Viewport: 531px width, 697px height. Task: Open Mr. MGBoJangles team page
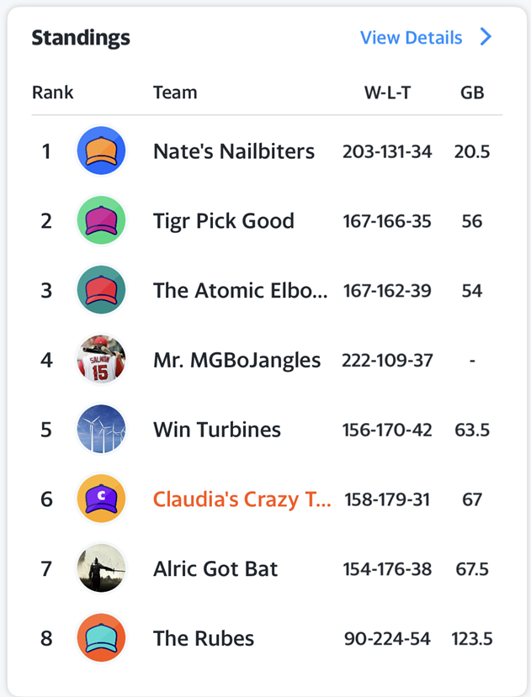tap(236, 359)
